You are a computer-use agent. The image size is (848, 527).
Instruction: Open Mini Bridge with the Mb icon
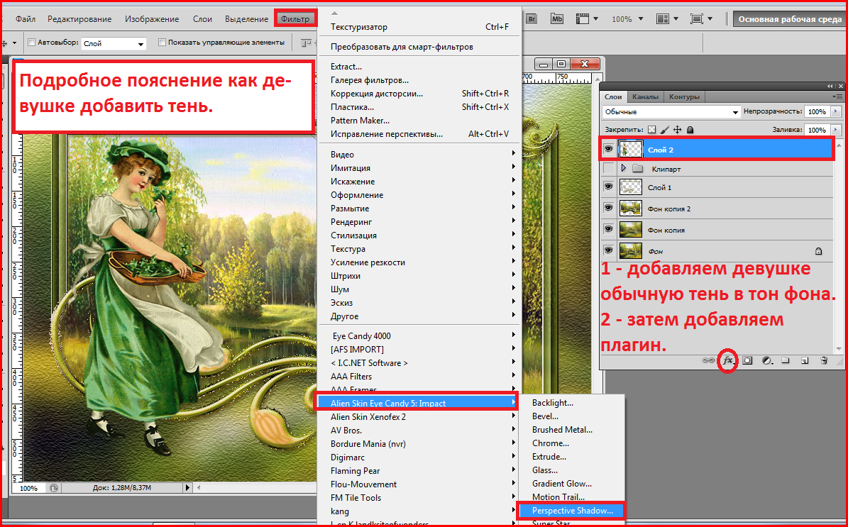pos(556,19)
